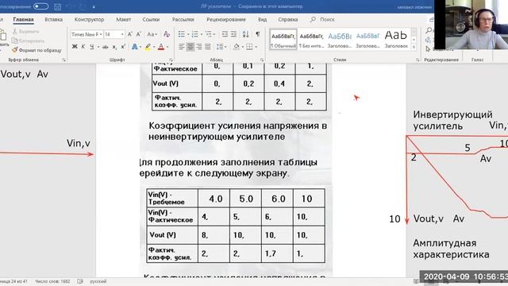
Task: Open the Справка tab
Action: coord(287,19)
